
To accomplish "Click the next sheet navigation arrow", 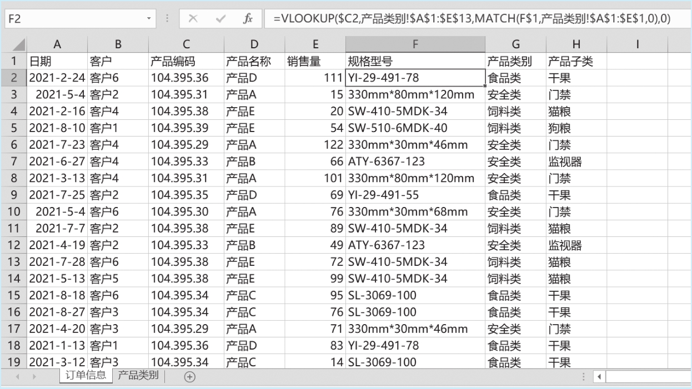I will (x=34, y=377).
